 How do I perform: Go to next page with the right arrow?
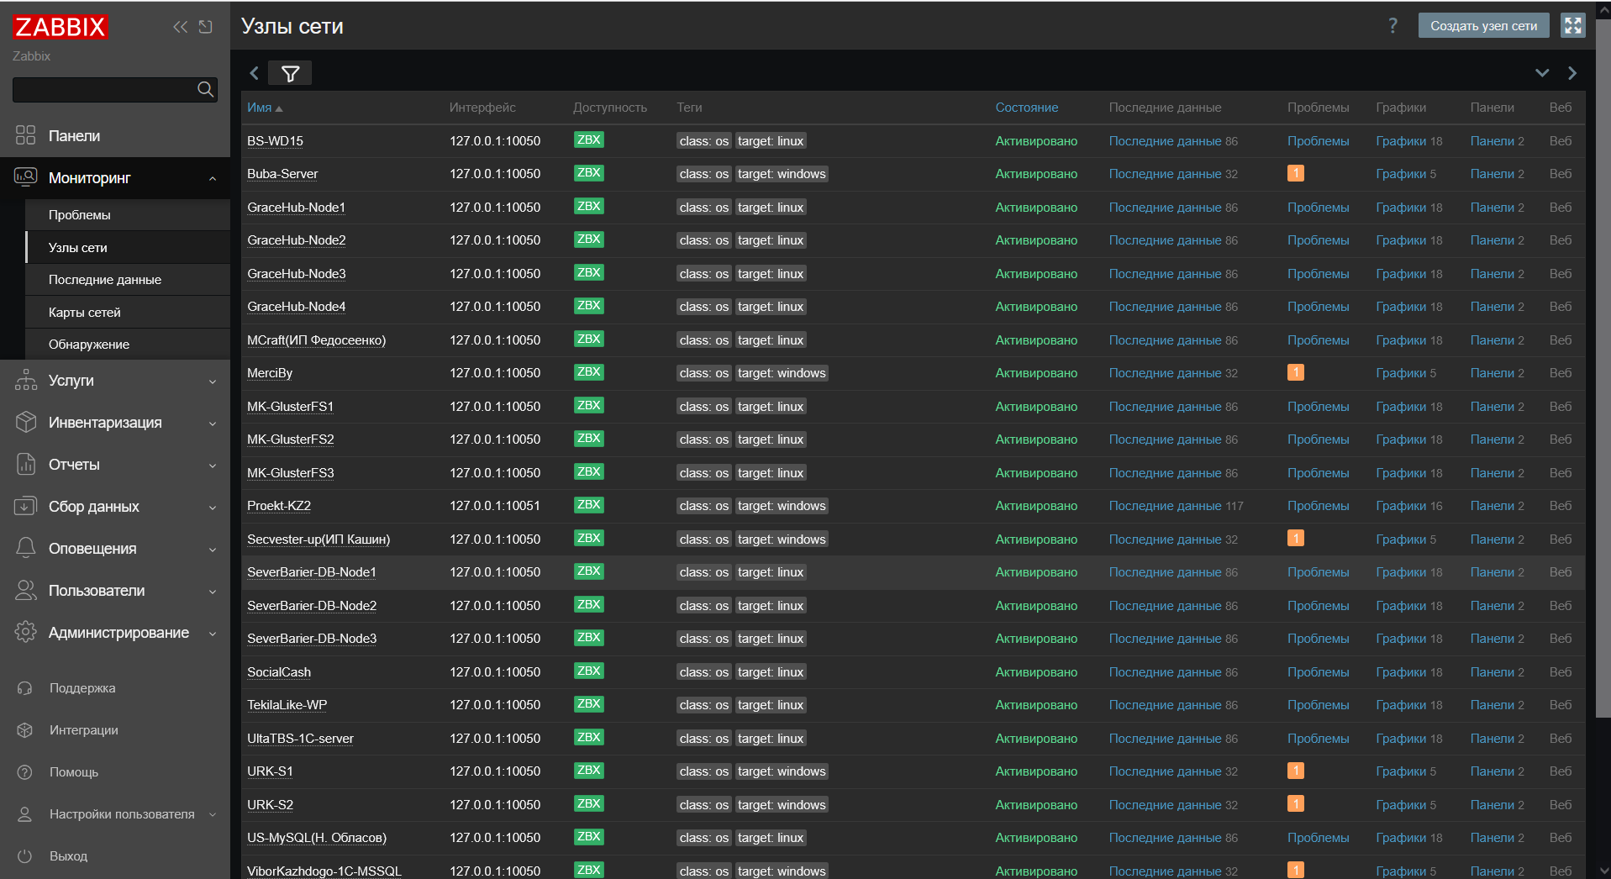(1572, 73)
